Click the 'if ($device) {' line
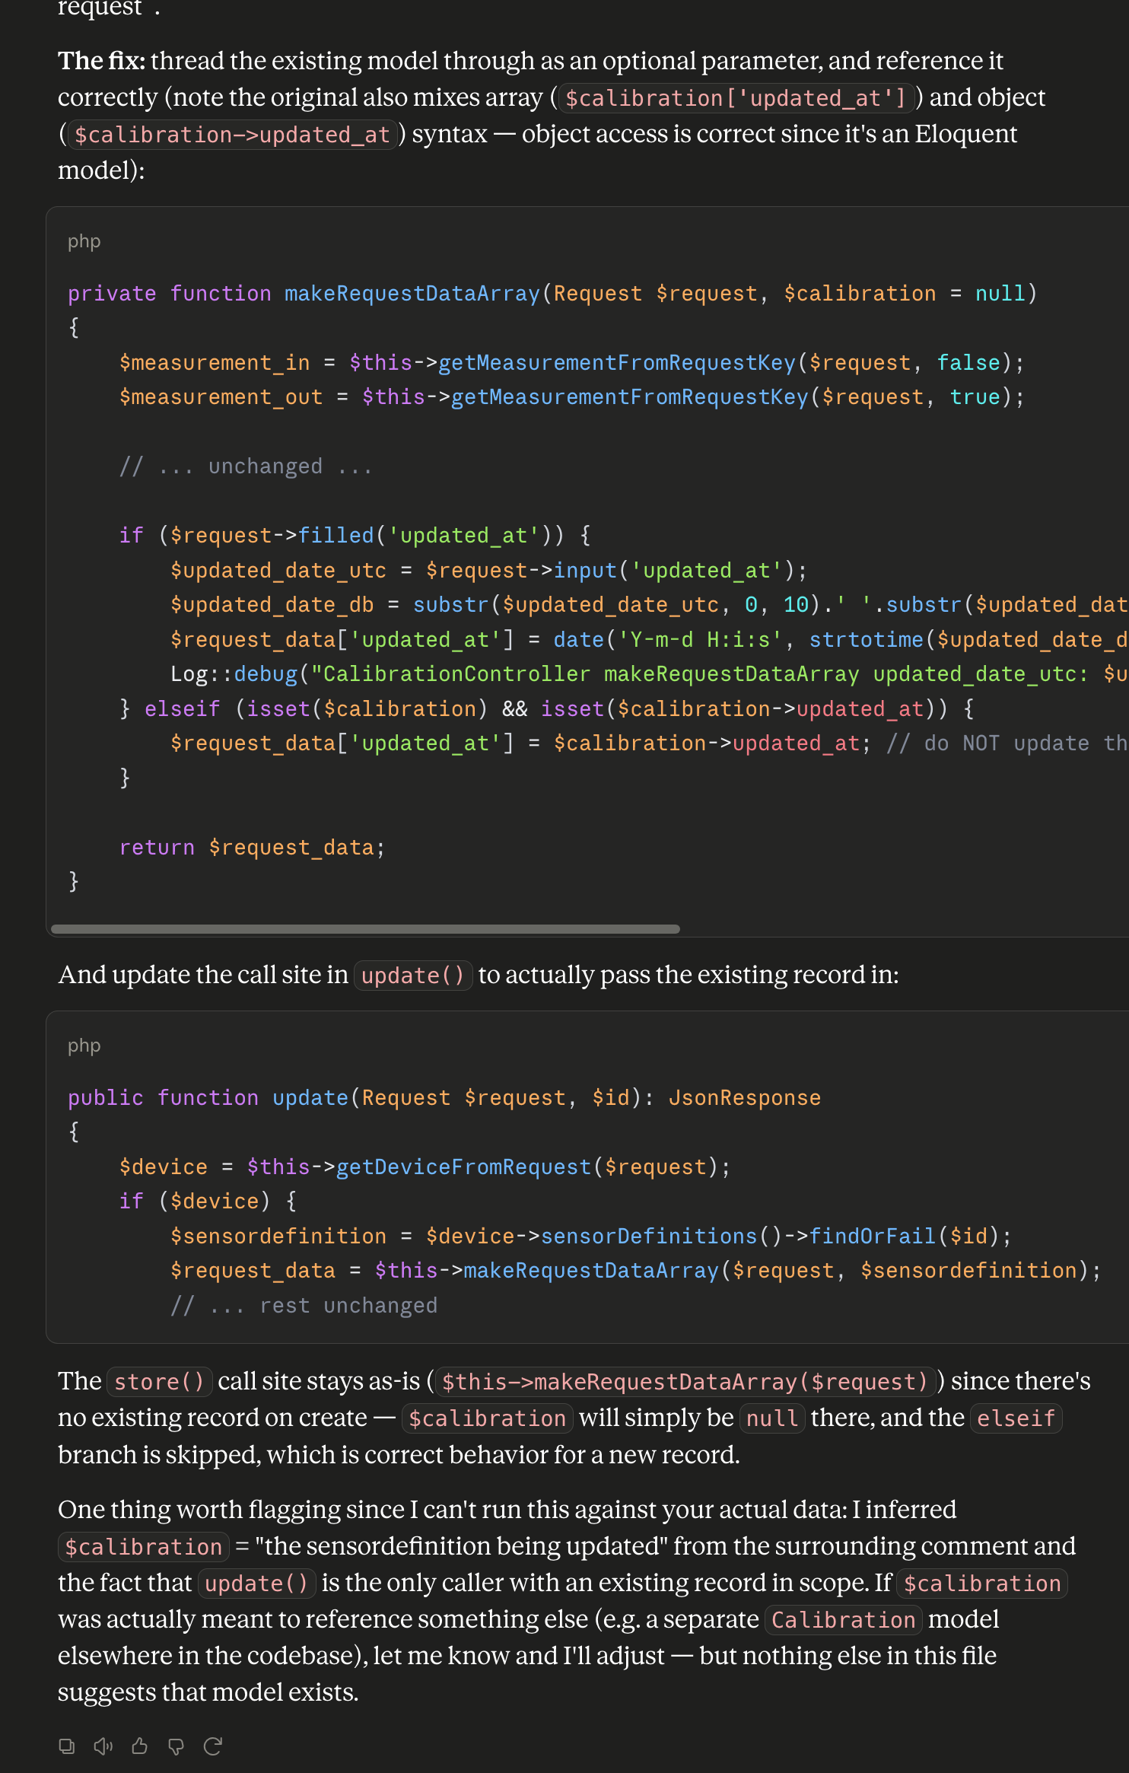This screenshot has height=1773, width=1129. (x=208, y=1201)
